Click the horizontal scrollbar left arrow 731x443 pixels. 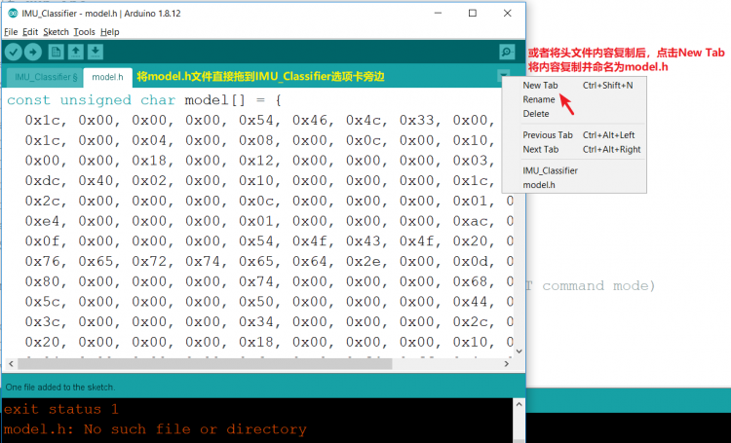(x=11, y=364)
